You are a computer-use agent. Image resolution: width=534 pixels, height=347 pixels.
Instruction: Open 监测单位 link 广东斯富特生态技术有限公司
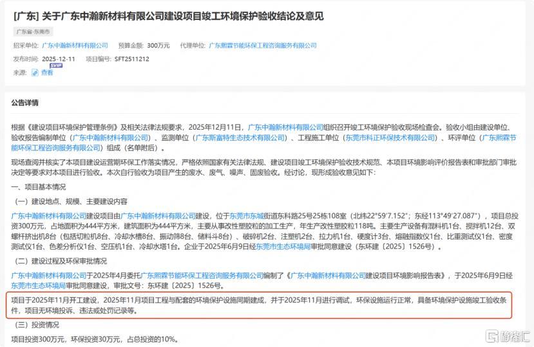pyautogui.click(x=240, y=138)
